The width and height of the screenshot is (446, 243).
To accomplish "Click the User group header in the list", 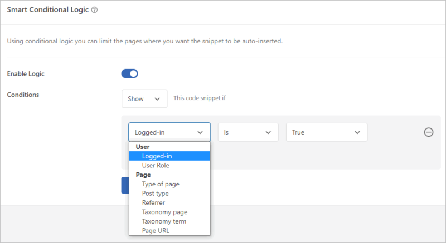I will pos(143,147).
